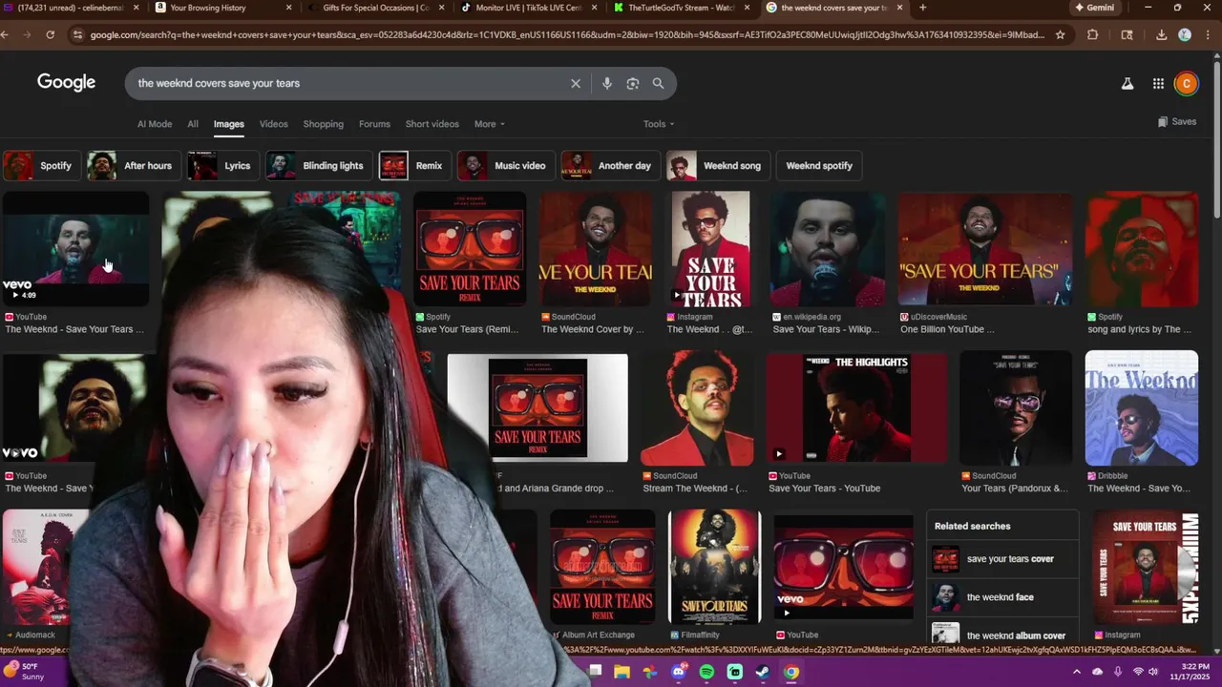
Task: Switch to TheTurtleGodTv Stream browser tab
Action: (x=681, y=8)
